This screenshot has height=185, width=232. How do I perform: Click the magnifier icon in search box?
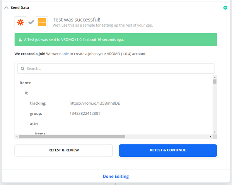tap(22, 69)
